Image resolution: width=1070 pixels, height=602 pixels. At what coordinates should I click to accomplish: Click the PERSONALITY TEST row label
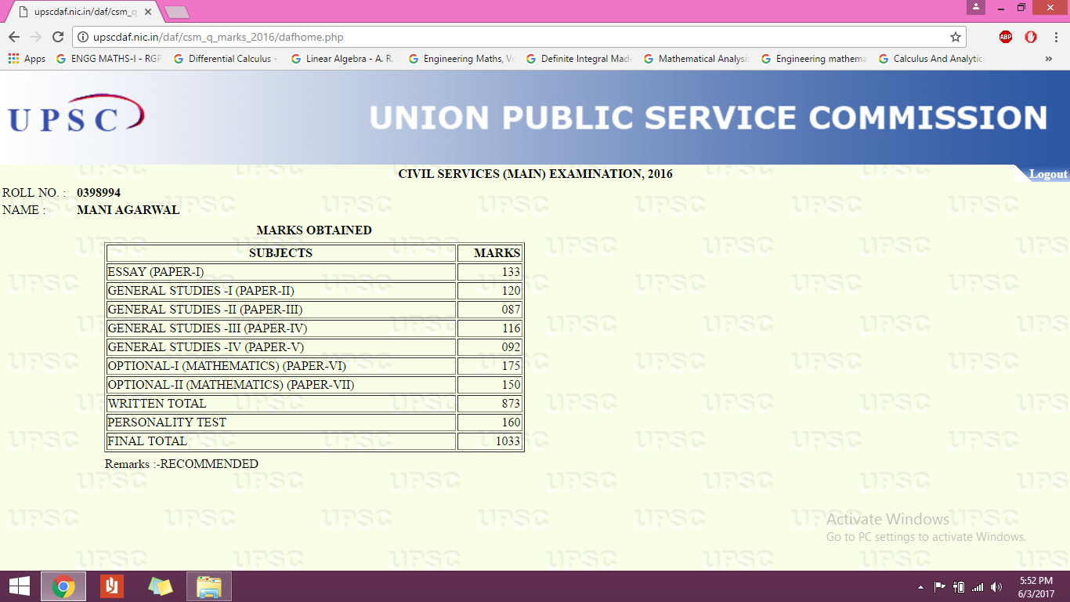(x=167, y=422)
